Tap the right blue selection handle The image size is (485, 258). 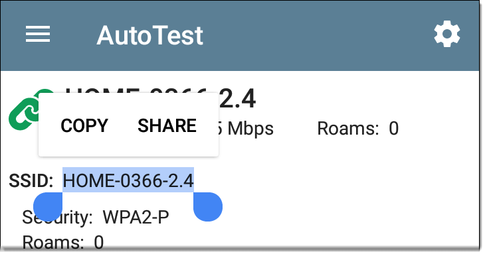pyautogui.click(x=208, y=206)
